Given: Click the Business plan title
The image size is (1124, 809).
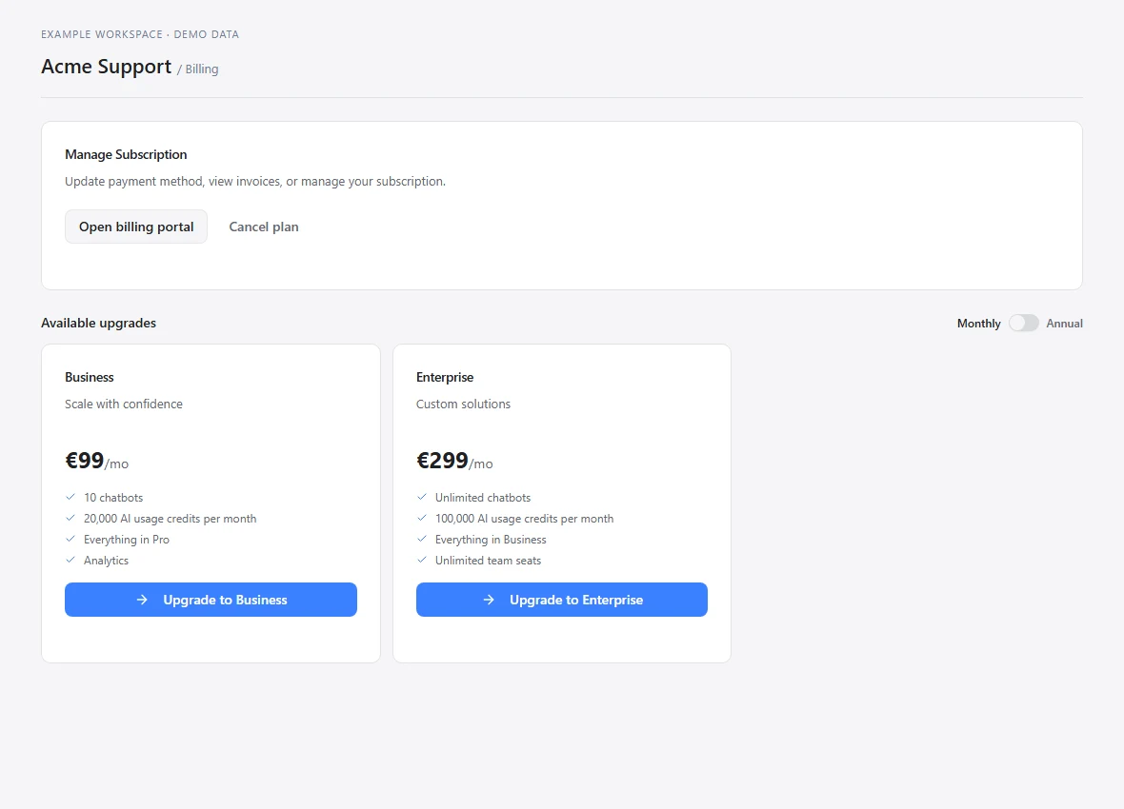Looking at the screenshot, I should click(x=90, y=377).
